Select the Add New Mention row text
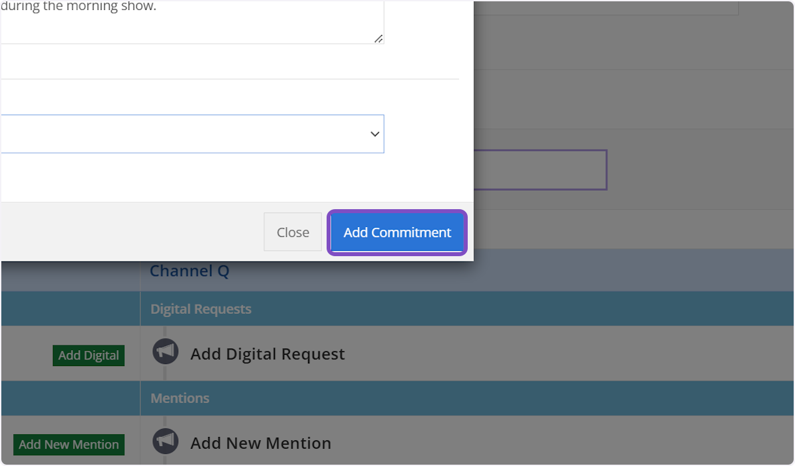The height and width of the screenshot is (466, 795). point(260,443)
